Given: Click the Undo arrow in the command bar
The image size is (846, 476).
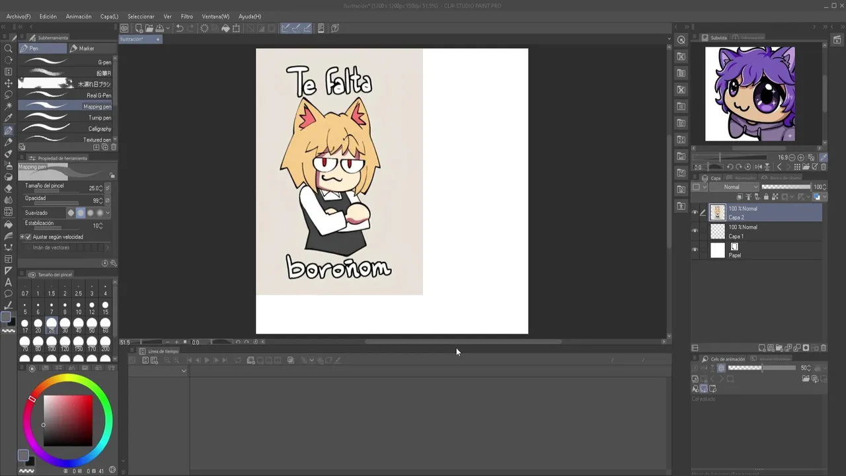Looking at the screenshot, I should 180,28.
